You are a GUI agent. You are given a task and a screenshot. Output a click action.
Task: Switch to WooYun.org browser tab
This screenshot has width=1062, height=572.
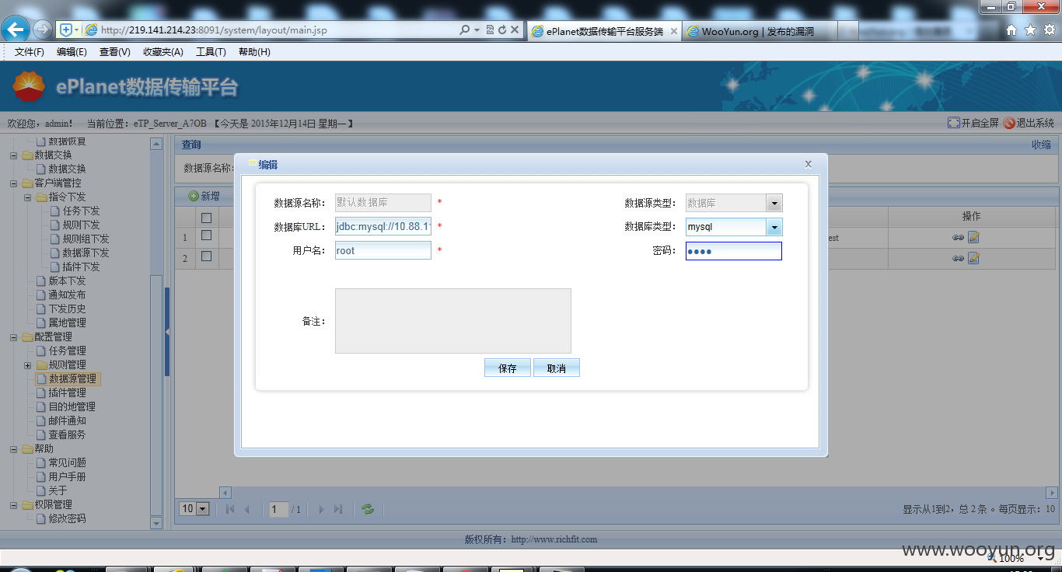[x=758, y=32]
